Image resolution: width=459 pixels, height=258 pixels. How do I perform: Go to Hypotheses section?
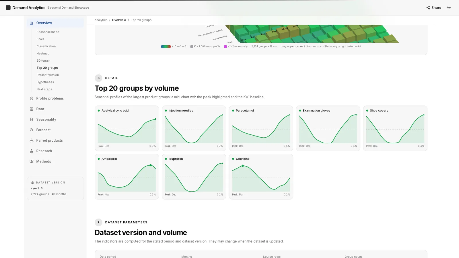(x=45, y=82)
